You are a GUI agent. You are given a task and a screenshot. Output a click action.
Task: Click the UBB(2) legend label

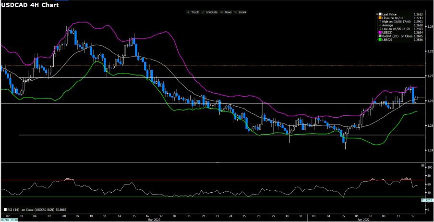387,33
